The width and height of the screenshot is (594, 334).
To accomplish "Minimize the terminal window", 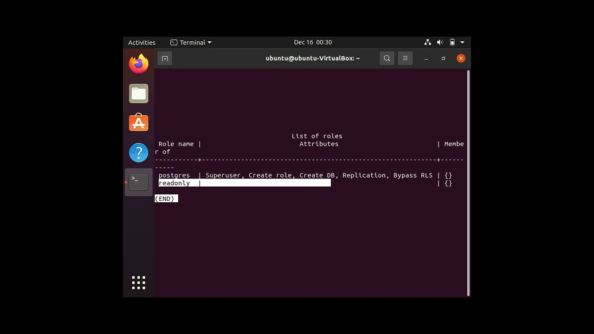I will [426, 58].
